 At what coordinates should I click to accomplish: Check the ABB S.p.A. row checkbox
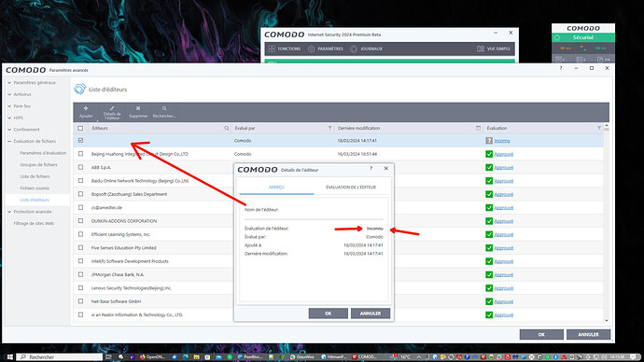pos(80,167)
